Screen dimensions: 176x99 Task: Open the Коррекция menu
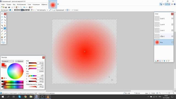pos(36,4)
